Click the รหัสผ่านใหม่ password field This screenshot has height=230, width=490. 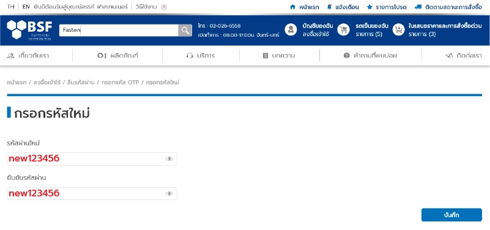(92, 159)
